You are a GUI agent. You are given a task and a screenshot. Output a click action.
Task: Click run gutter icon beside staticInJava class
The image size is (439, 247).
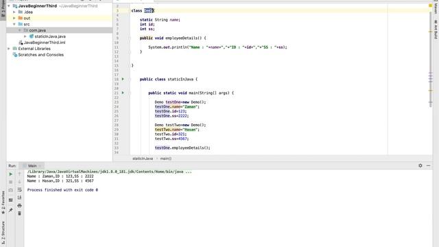[123, 80]
